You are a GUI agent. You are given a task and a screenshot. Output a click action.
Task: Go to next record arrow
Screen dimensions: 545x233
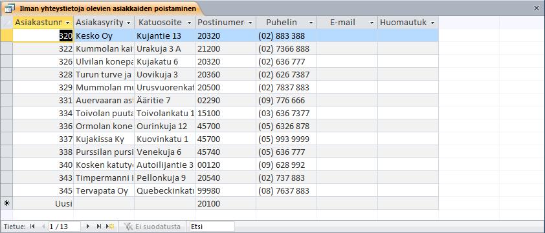point(88,227)
